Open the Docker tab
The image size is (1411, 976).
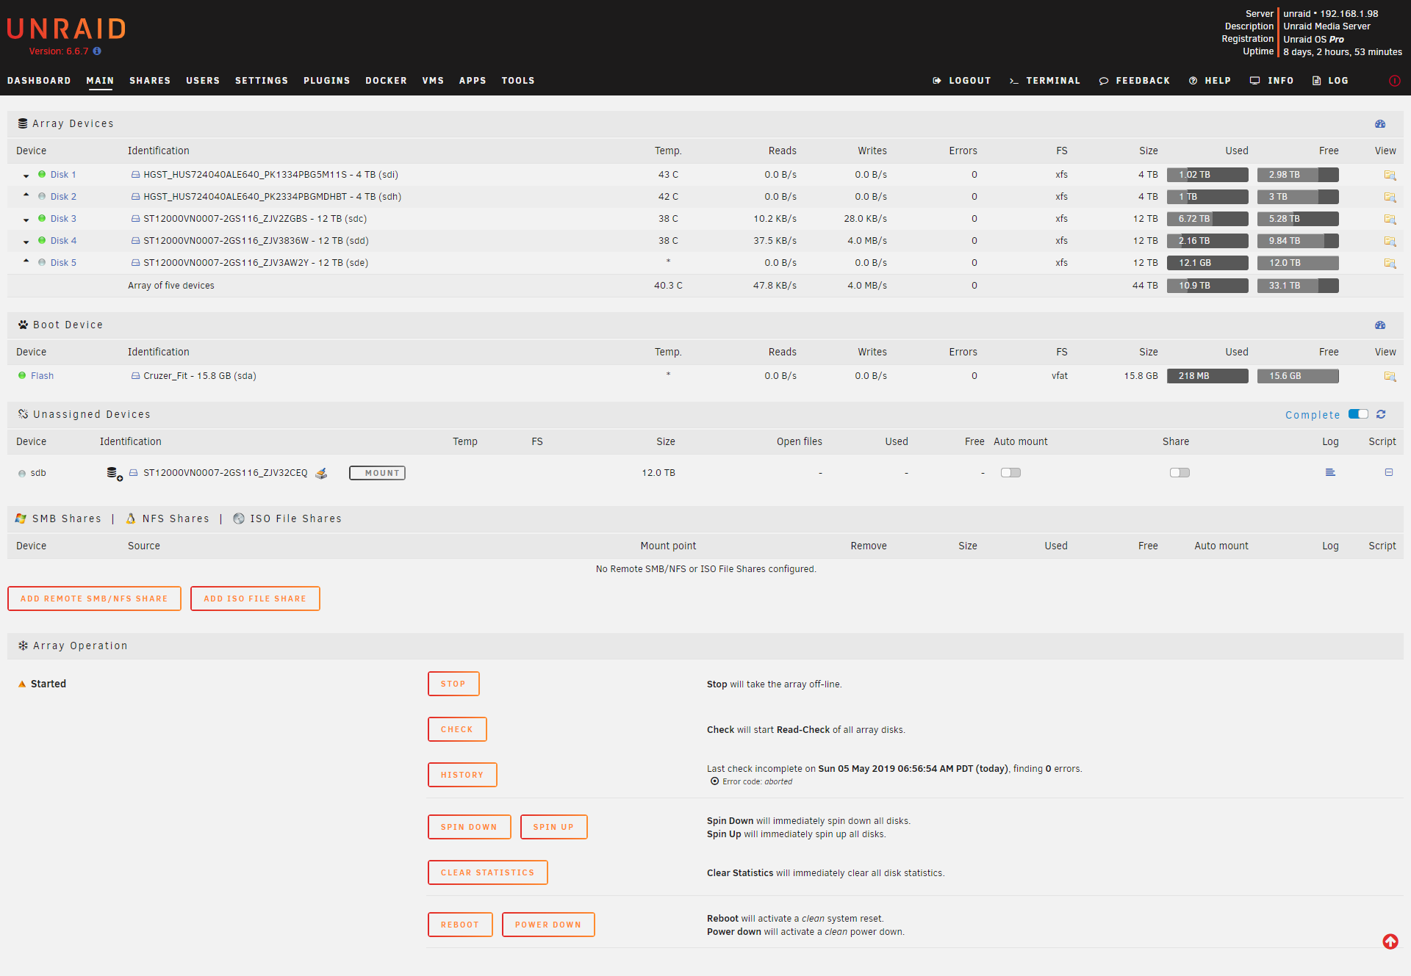click(x=386, y=81)
